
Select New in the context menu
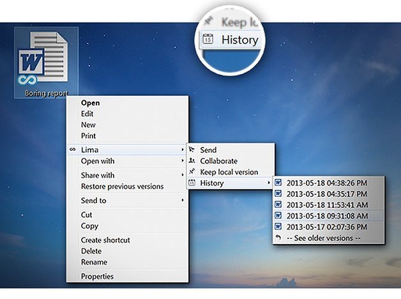[127, 125]
